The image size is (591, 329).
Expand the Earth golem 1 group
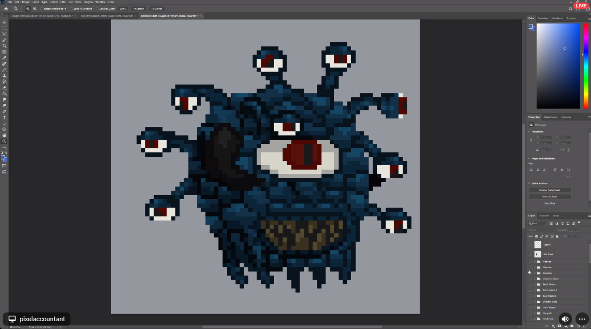pos(534,290)
